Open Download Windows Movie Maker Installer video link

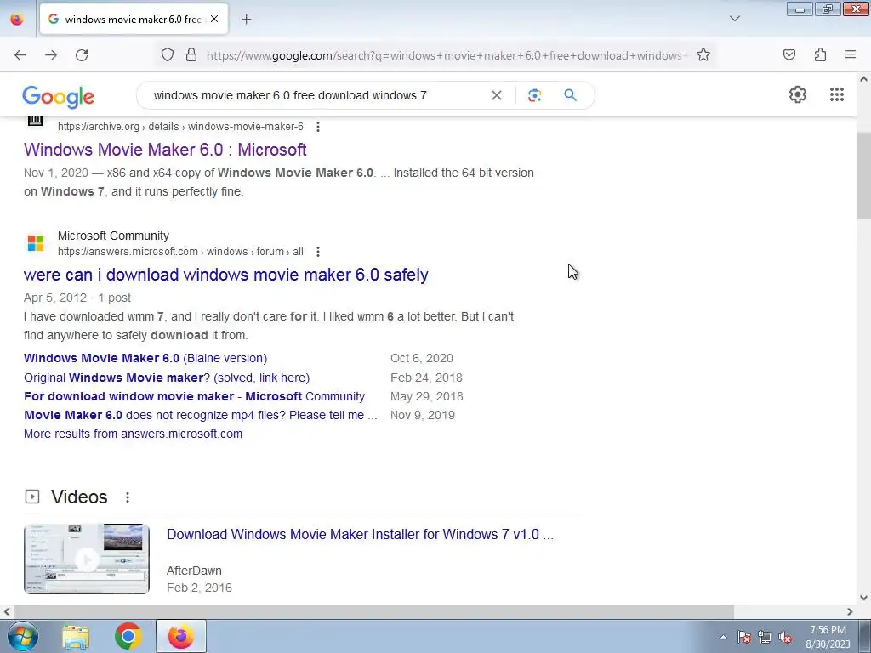(x=360, y=534)
